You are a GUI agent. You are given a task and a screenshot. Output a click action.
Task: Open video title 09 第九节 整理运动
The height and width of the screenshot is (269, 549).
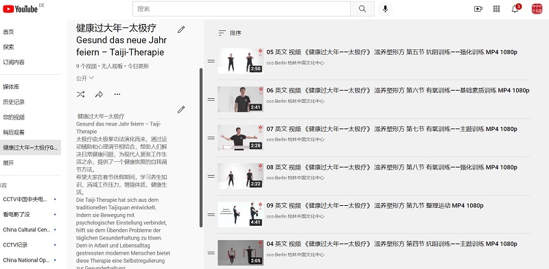[375, 206]
